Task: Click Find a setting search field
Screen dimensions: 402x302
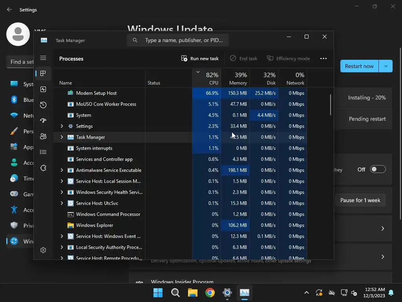Action: tap(20, 62)
